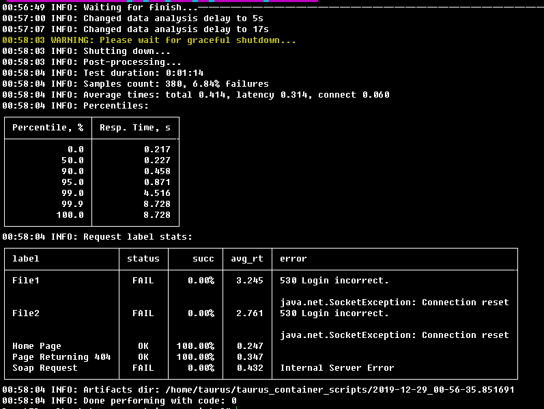Select percentile value 90.0
The width and height of the screenshot is (544, 409).
(x=72, y=171)
